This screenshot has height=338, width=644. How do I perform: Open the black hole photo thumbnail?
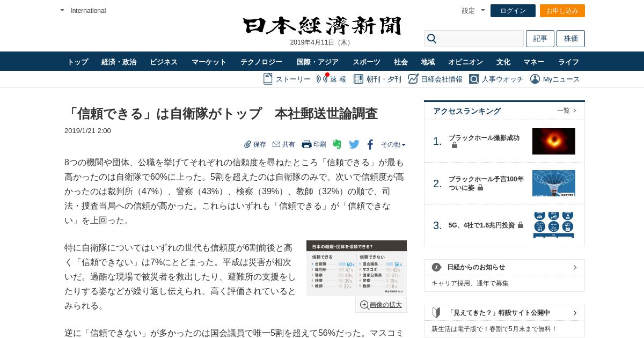554,141
